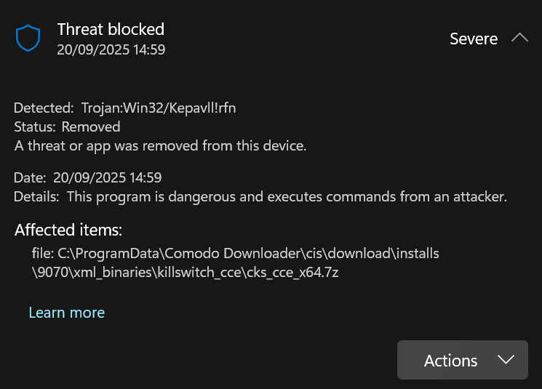The height and width of the screenshot is (389, 542).
Task: Click the Trojan:Win32/Kepavll!rfn threat name
Action: [x=159, y=108]
